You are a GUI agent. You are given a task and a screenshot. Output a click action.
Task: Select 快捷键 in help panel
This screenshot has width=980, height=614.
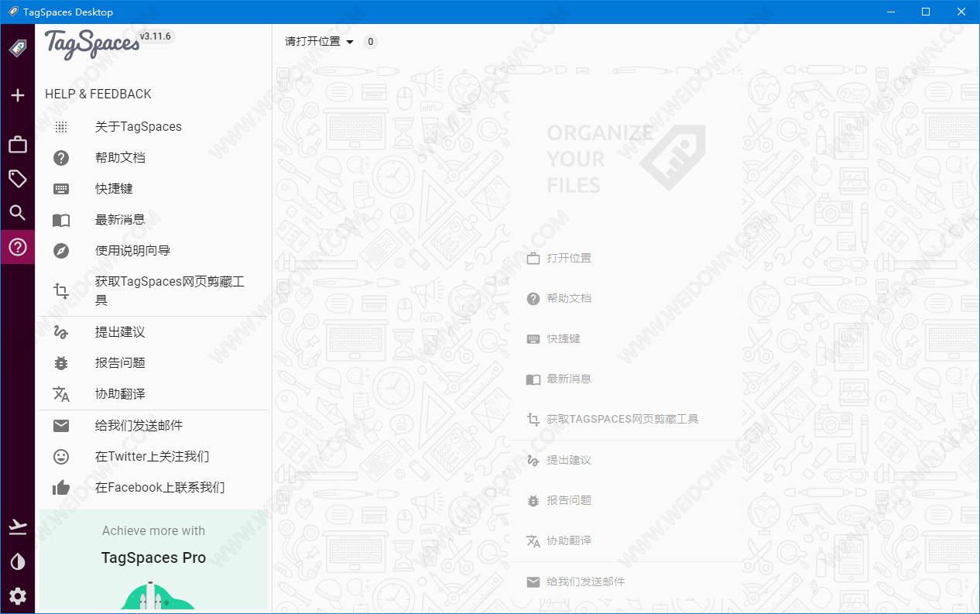click(x=154, y=189)
